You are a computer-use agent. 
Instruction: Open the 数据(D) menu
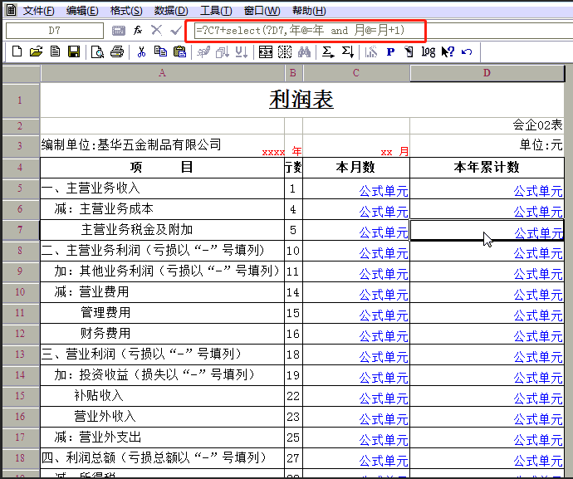[x=171, y=11]
